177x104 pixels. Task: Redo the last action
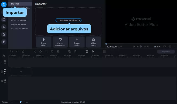(17, 51)
